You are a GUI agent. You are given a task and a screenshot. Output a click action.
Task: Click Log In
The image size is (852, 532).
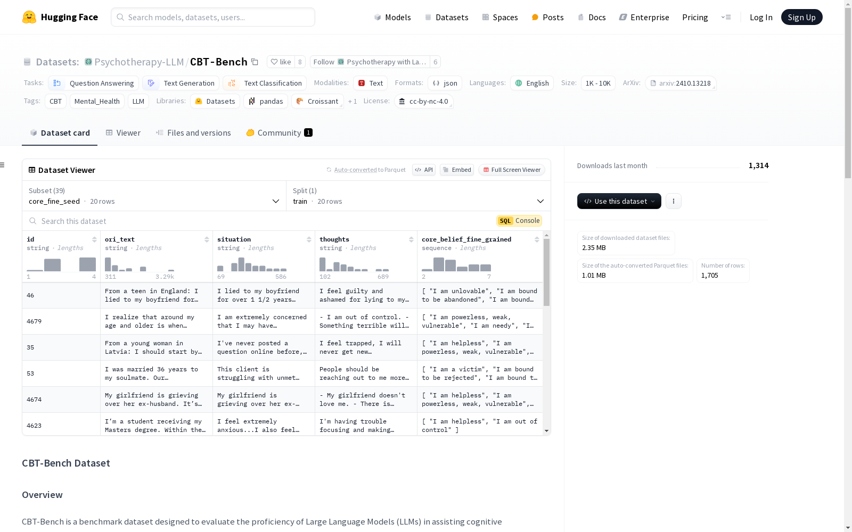(x=761, y=17)
